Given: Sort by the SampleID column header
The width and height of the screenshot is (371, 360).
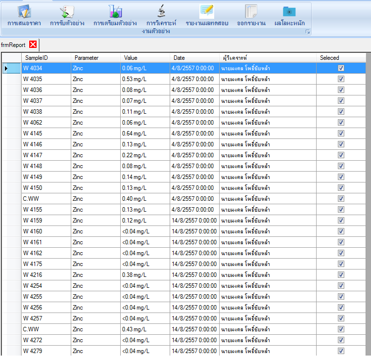Looking at the screenshot, I should (x=46, y=58).
